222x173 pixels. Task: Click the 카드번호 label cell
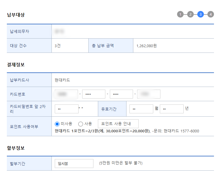point(29,94)
